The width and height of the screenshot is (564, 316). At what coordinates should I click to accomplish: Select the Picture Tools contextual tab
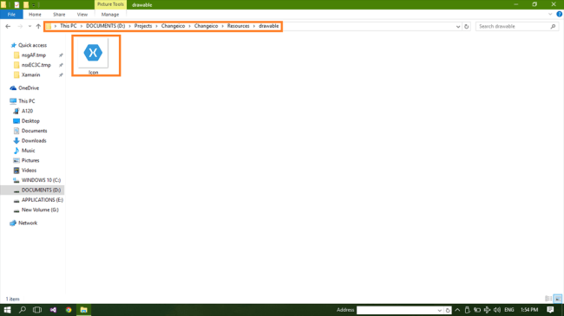pyautogui.click(x=110, y=4)
